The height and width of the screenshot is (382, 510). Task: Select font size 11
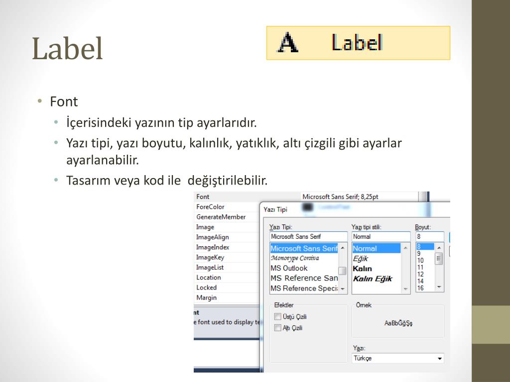click(x=425, y=267)
